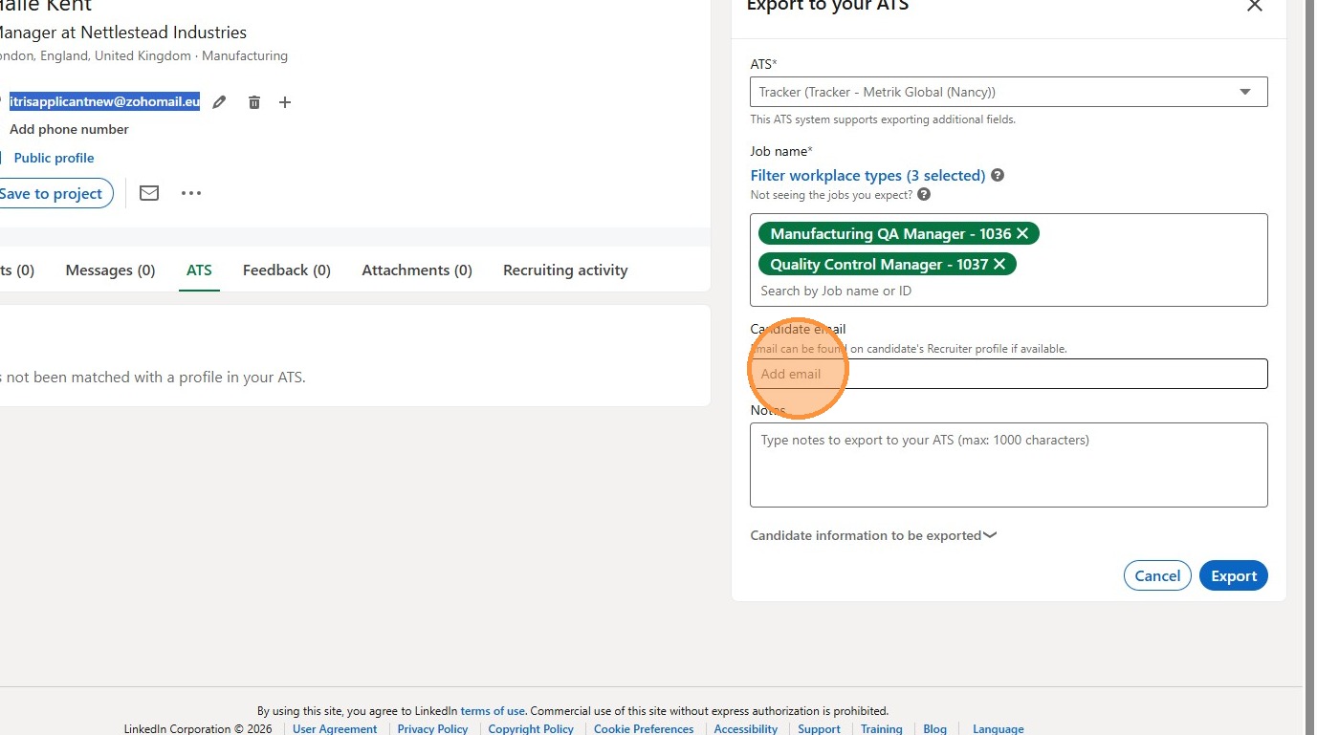Delete the email using trash icon
The height and width of the screenshot is (735, 1317).
click(254, 102)
